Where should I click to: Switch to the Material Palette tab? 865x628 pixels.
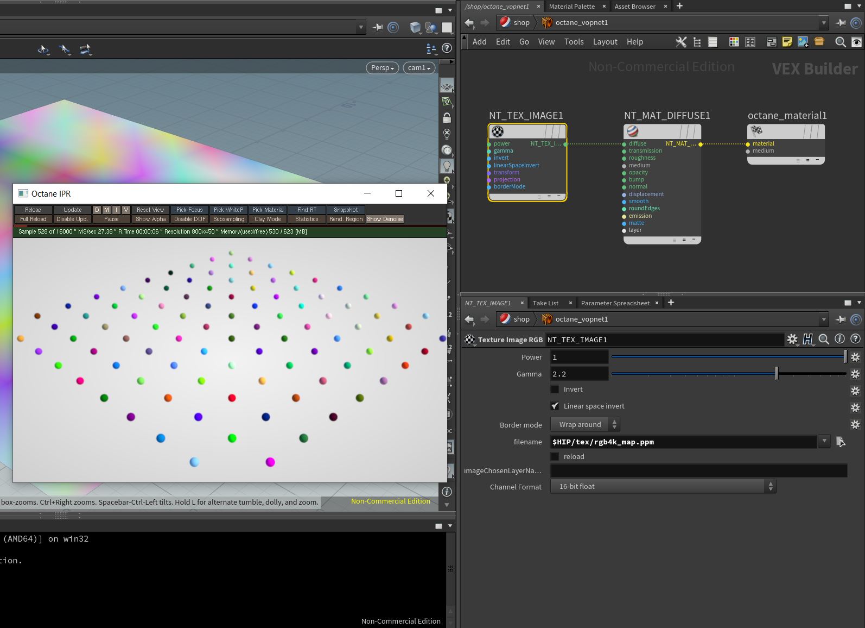pyautogui.click(x=571, y=7)
